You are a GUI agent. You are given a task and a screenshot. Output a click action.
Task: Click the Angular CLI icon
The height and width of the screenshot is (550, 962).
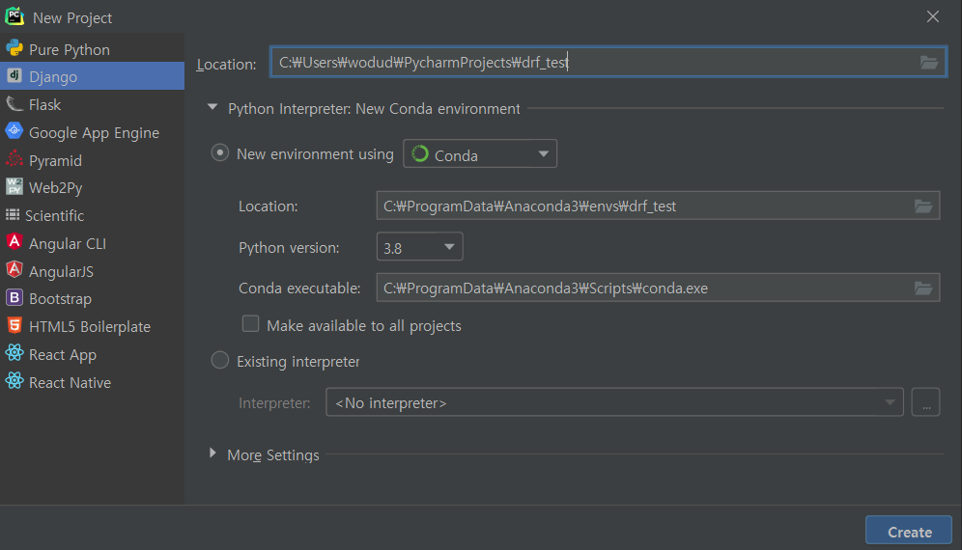point(14,243)
